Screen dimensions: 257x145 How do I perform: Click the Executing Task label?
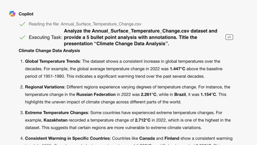(x=45, y=37)
